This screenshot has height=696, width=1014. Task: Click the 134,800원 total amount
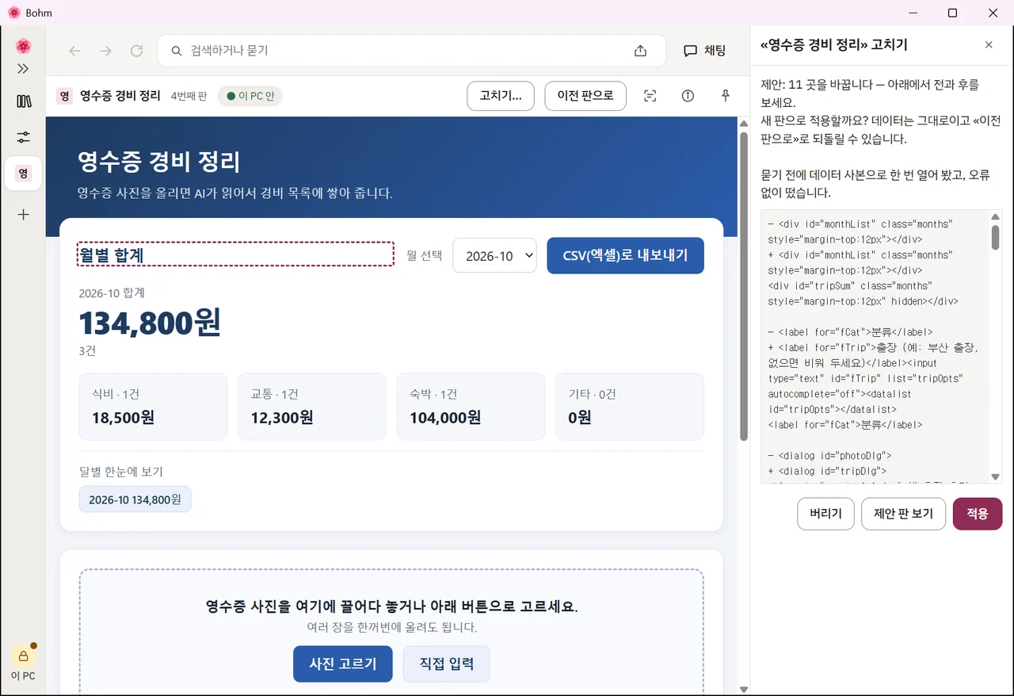click(150, 323)
